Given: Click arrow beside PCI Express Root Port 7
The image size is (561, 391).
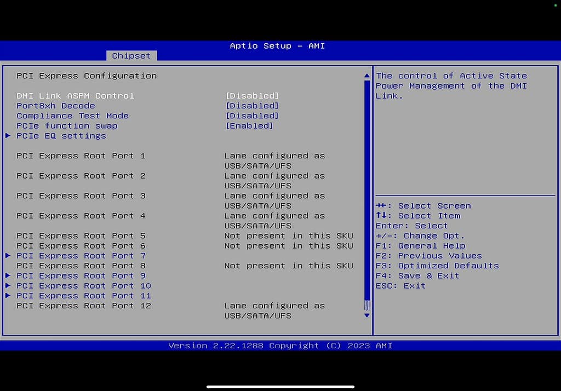Looking at the screenshot, I should point(8,256).
